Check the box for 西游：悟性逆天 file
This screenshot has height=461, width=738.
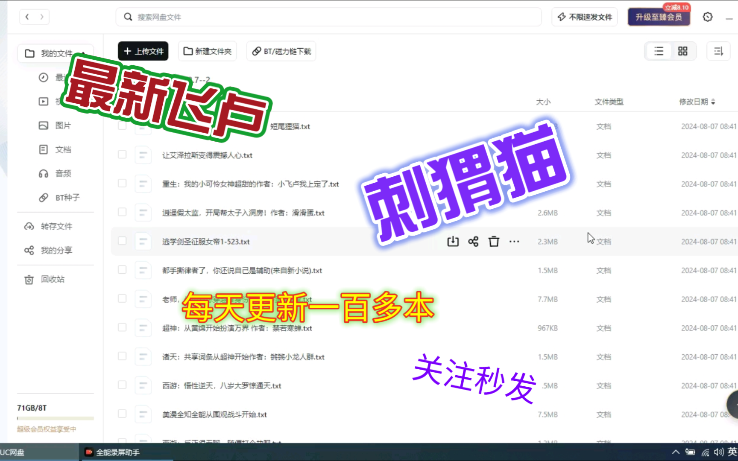pos(122,385)
